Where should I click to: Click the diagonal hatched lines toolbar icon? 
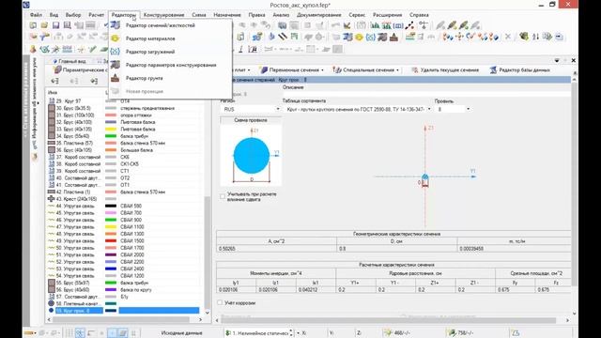point(283,37)
